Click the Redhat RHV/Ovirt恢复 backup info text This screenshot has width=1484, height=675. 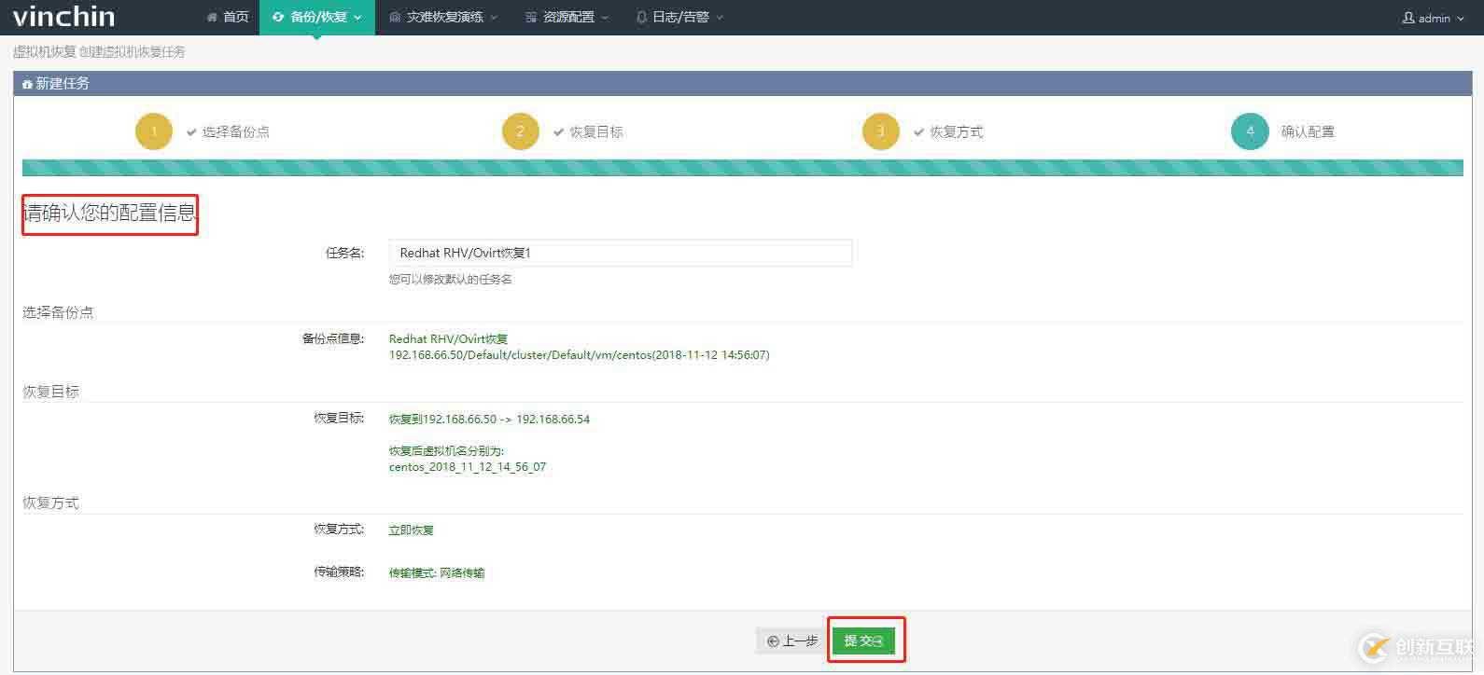pos(448,339)
